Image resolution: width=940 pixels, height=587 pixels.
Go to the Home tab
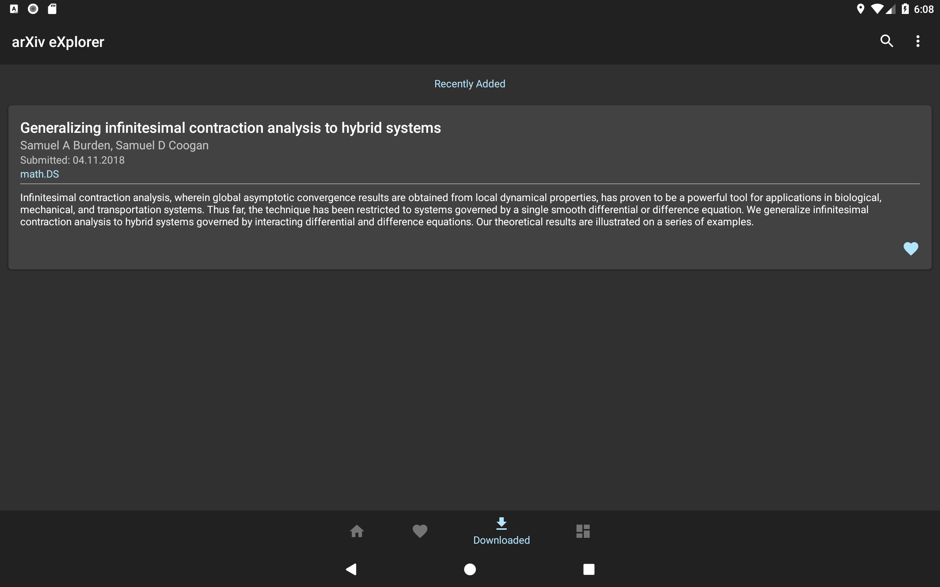pyautogui.click(x=357, y=531)
